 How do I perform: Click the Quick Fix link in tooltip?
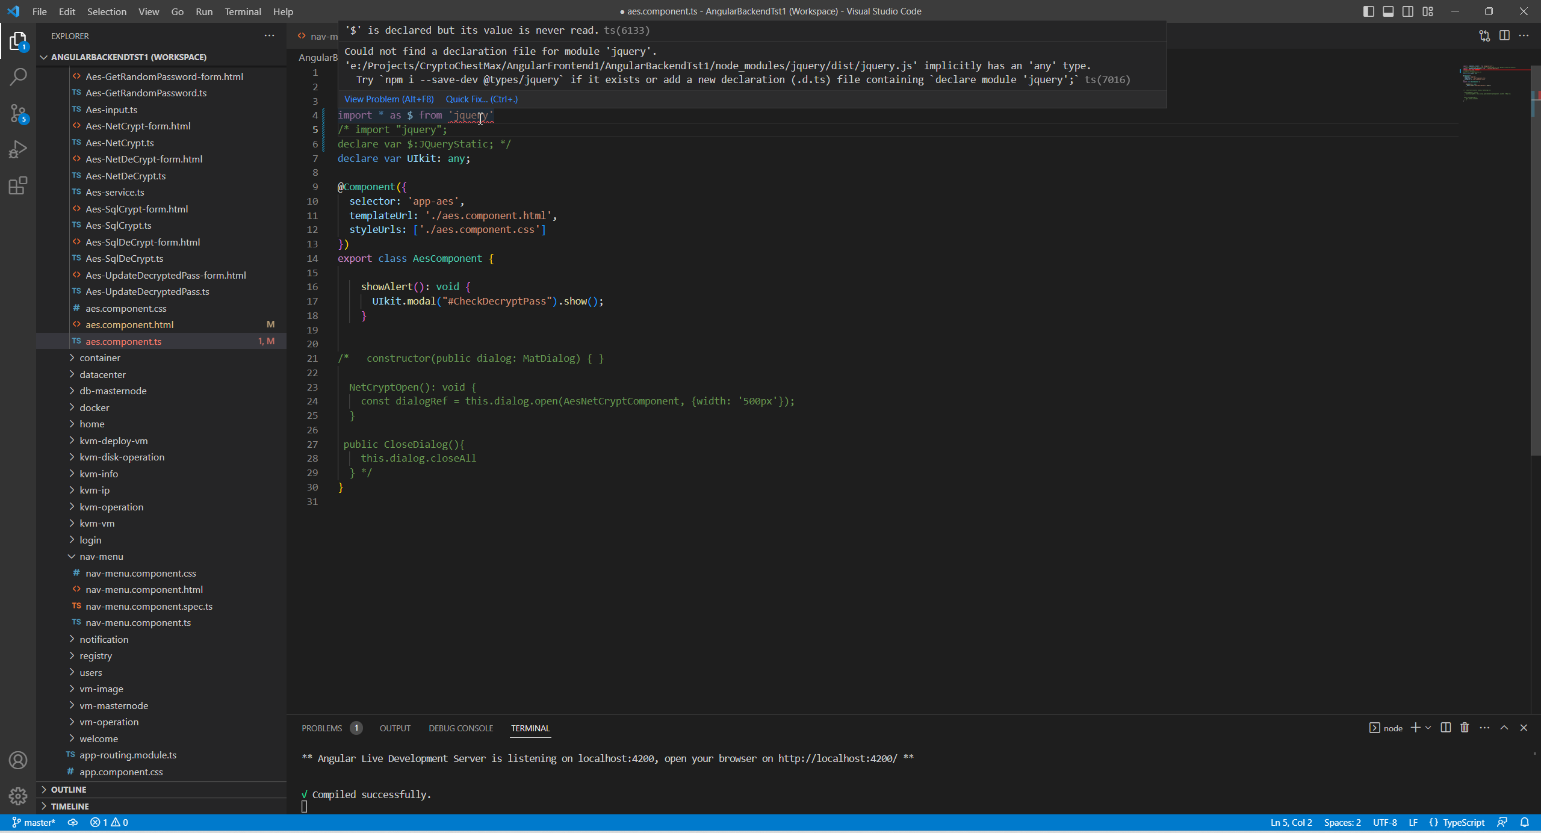(x=481, y=99)
